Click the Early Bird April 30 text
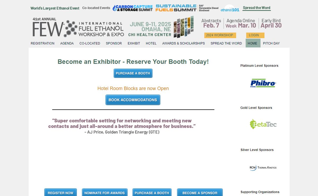Screen dimensions: 318x196 [271, 23]
